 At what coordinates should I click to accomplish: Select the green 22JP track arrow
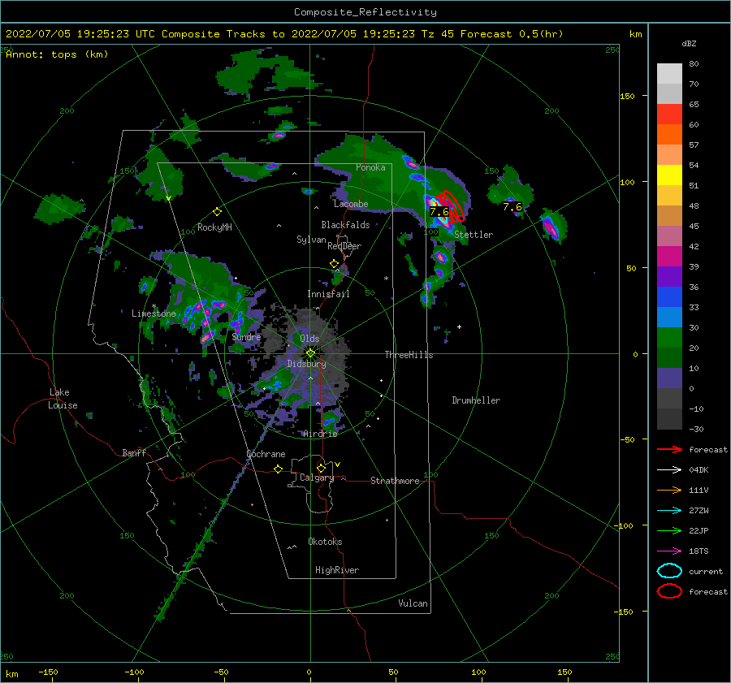tap(669, 530)
